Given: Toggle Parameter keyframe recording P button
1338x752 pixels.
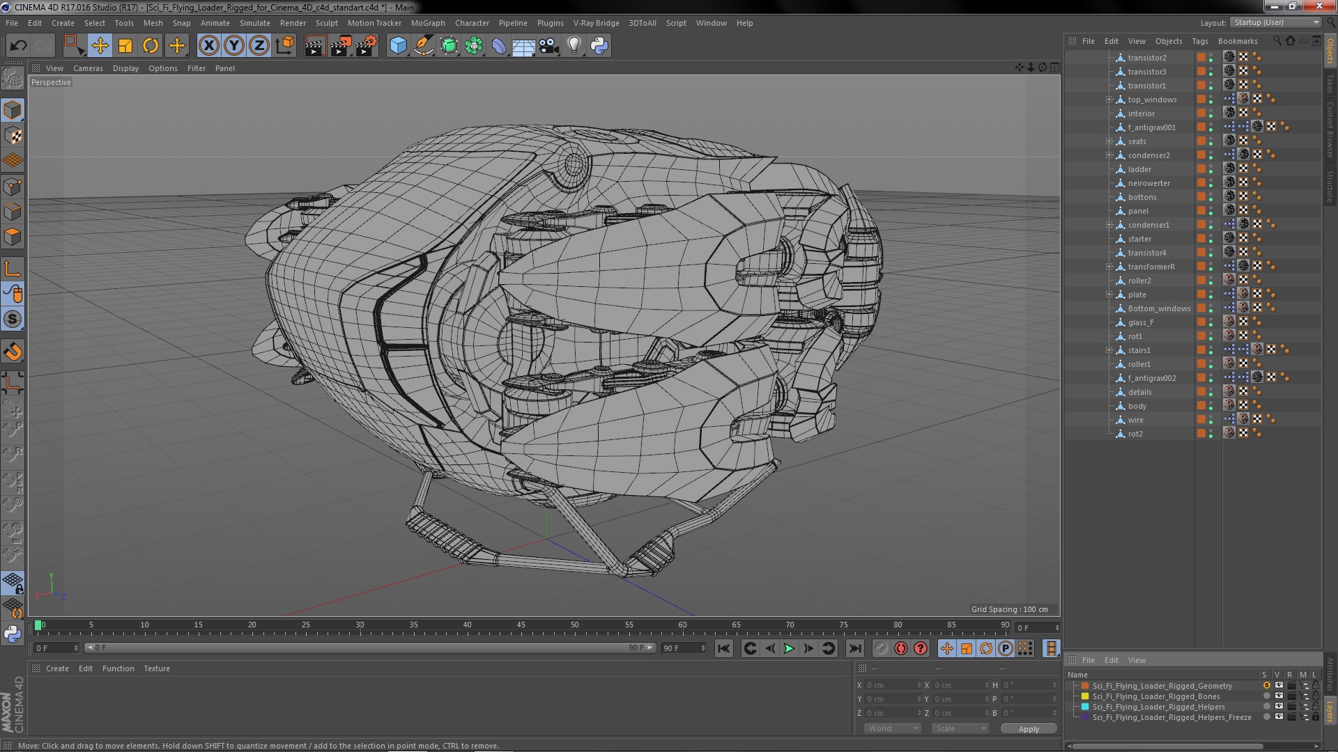Looking at the screenshot, I should tap(1006, 648).
